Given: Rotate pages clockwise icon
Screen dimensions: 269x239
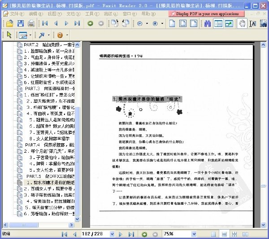Looking at the screenshot, I should tap(115, 23).
